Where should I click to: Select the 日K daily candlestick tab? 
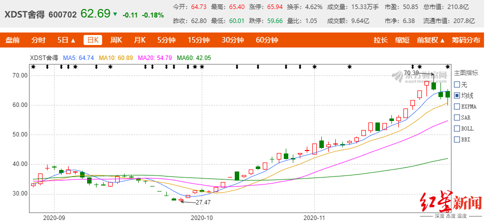(93, 40)
